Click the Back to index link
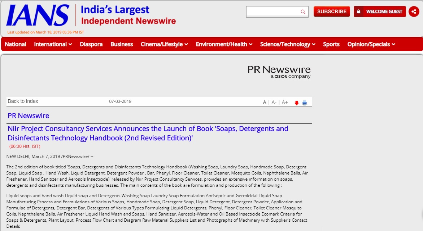This screenshot has height=231, width=423. click(23, 101)
